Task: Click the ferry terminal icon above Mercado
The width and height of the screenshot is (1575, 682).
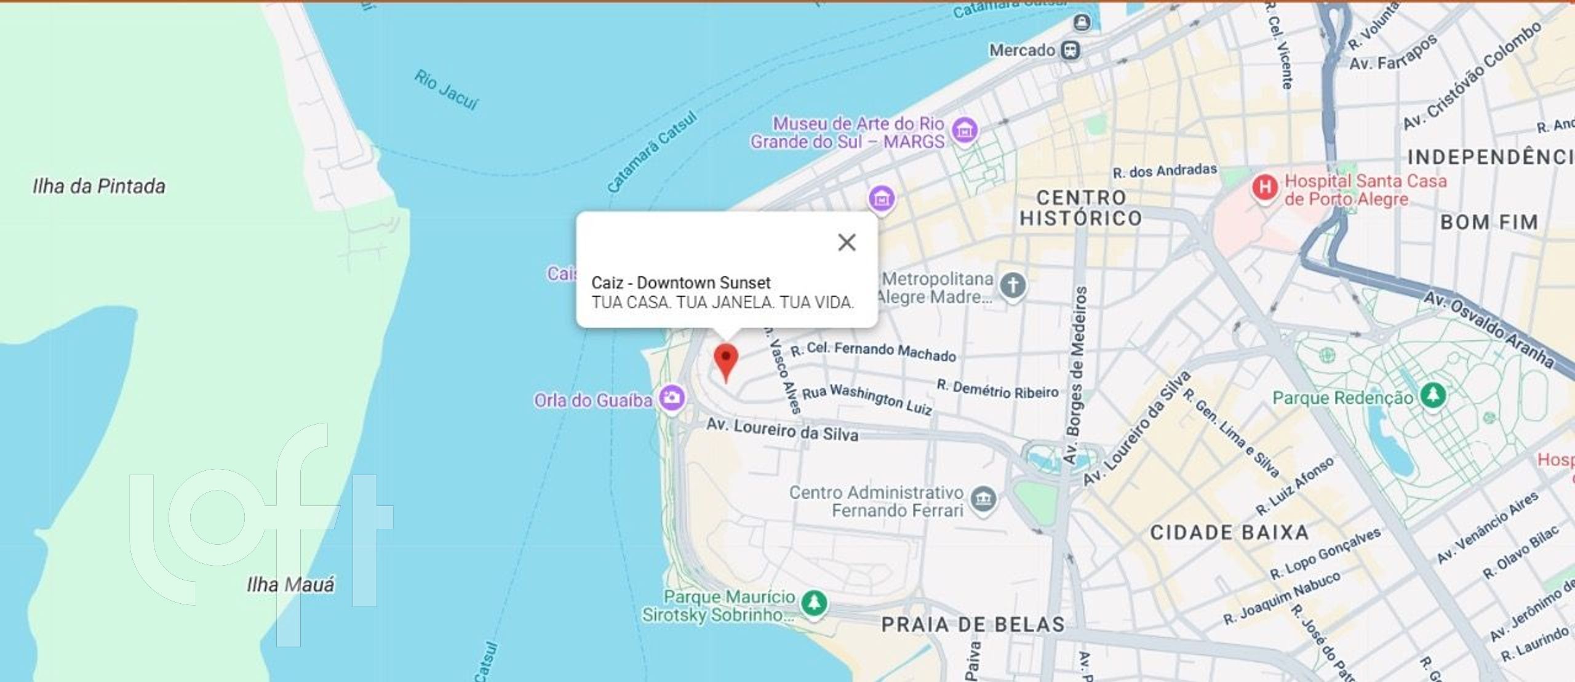Action: [x=1082, y=23]
